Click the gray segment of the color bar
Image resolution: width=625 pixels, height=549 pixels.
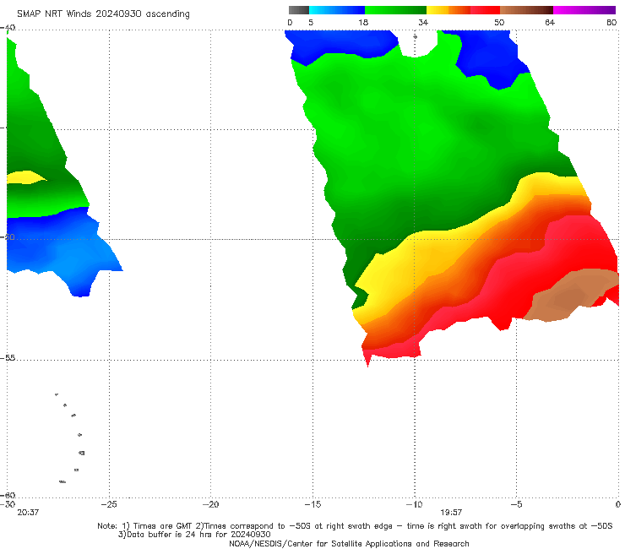pos(298,10)
